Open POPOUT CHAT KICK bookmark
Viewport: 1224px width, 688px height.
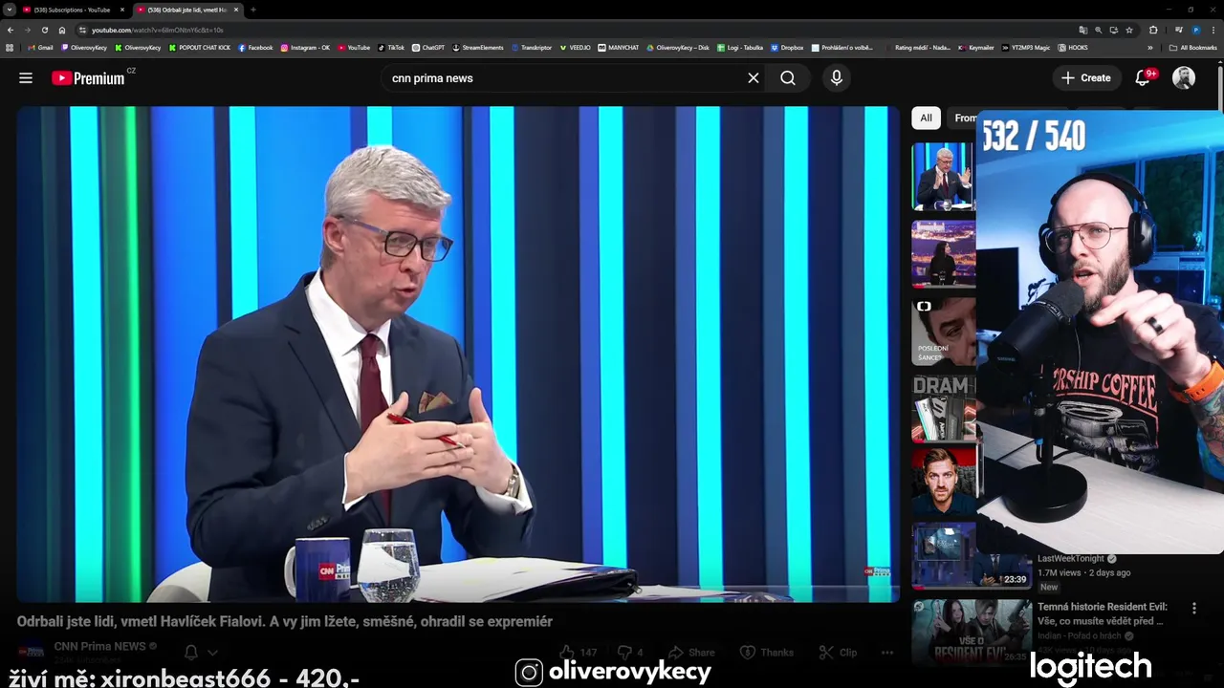click(x=200, y=47)
